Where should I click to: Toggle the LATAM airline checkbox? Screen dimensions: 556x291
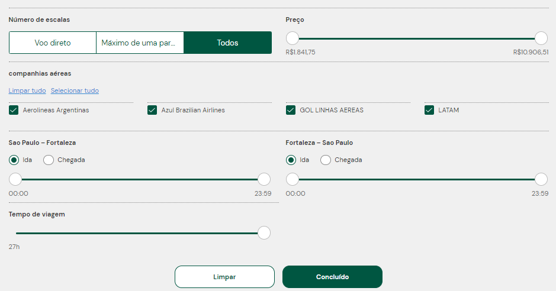point(429,110)
